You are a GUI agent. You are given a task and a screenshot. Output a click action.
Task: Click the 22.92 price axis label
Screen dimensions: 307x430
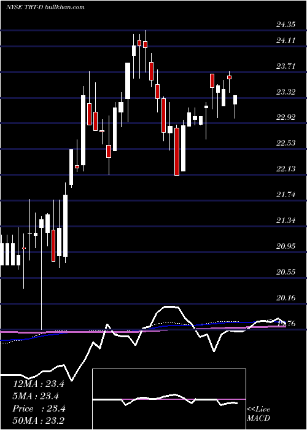pos(286,117)
